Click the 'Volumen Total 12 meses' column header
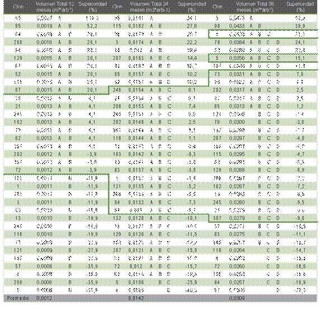Image resolution: width=320 pixels, height=310 pixels. [55, 7]
